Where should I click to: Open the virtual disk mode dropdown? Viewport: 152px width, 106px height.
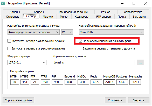click(33, 32)
